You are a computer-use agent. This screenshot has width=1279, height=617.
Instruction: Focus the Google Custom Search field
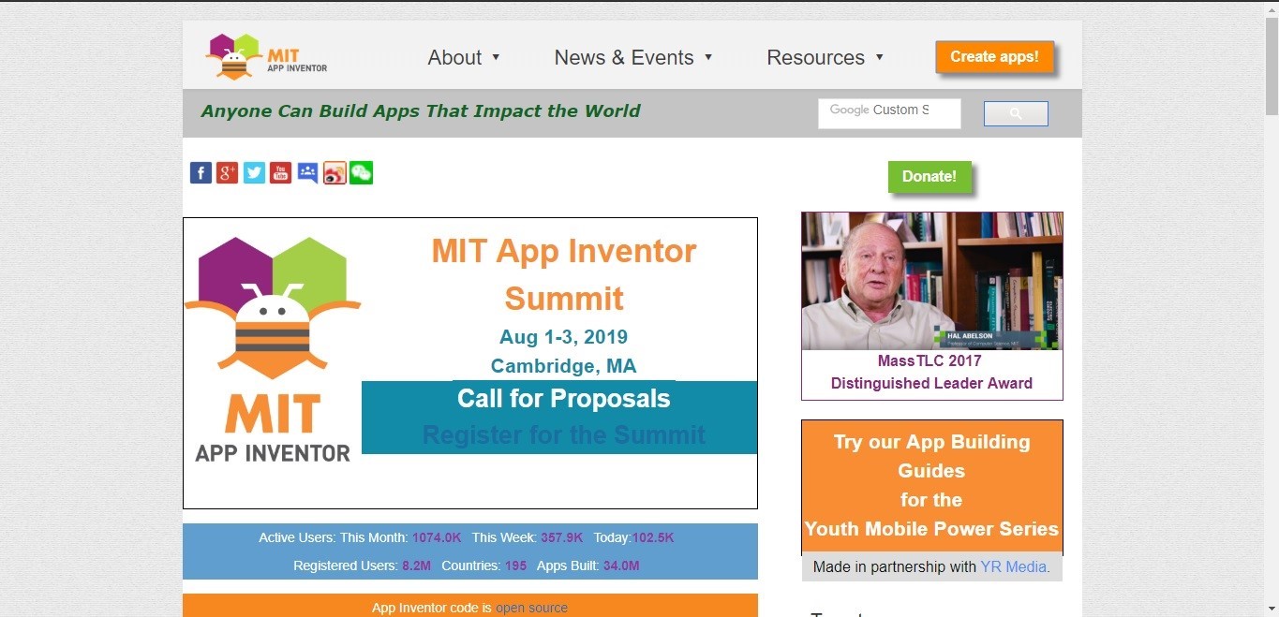click(889, 113)
